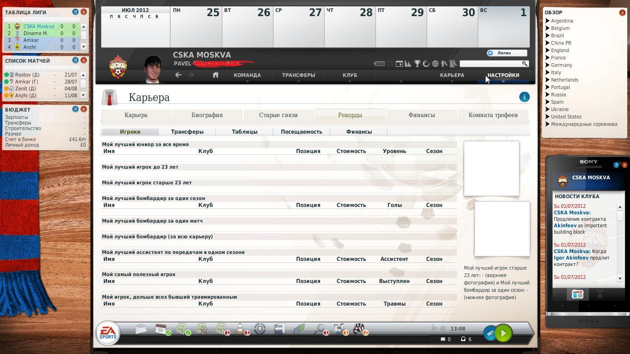Switch to the Старые связи tab
This screenshot has height=354, width=630.
pyautogui.click(x=278, y=115)
